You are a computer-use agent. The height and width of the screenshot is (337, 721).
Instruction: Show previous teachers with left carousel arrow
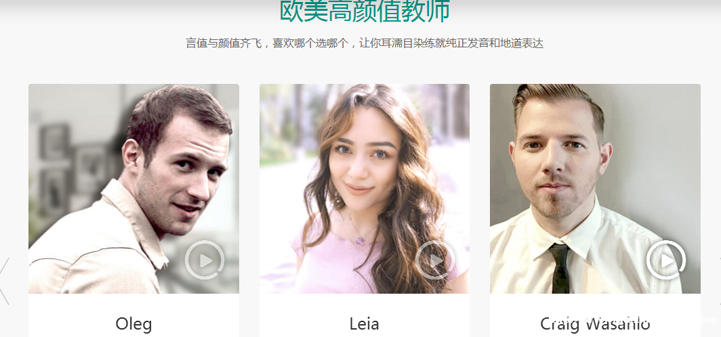tap(5, 281)
